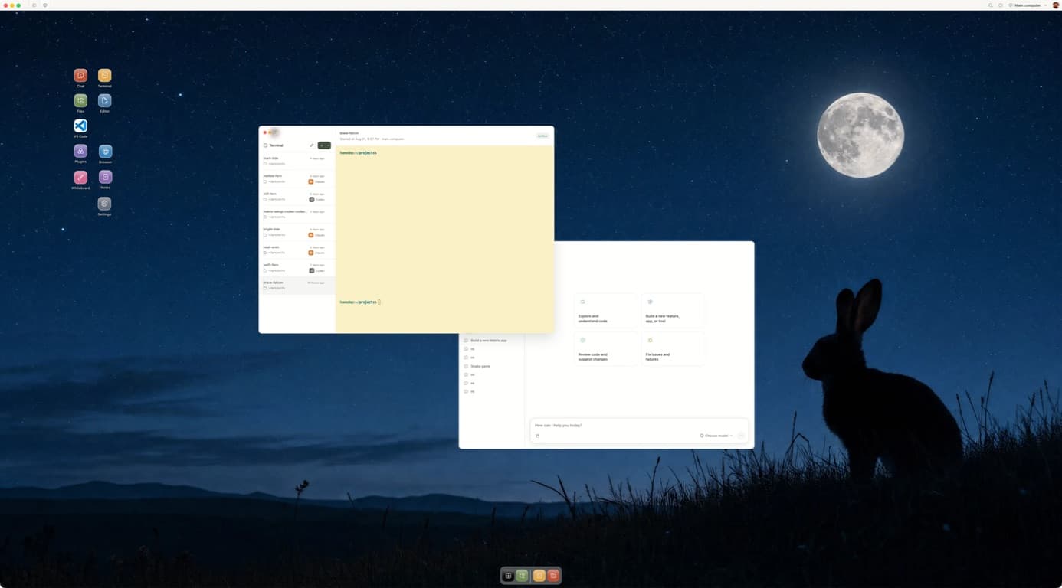Select the first session in the Terminal list

[297, 161]
